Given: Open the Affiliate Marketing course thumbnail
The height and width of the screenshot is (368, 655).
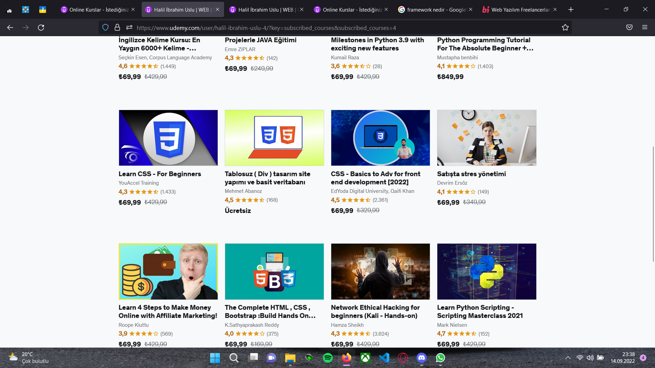Looking at the screenshot, I should coord(168,272).
